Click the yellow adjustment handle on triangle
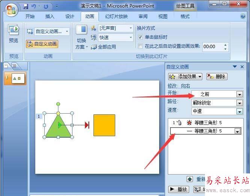This screenshot has height=196, width=250. [x=58, y=113]
